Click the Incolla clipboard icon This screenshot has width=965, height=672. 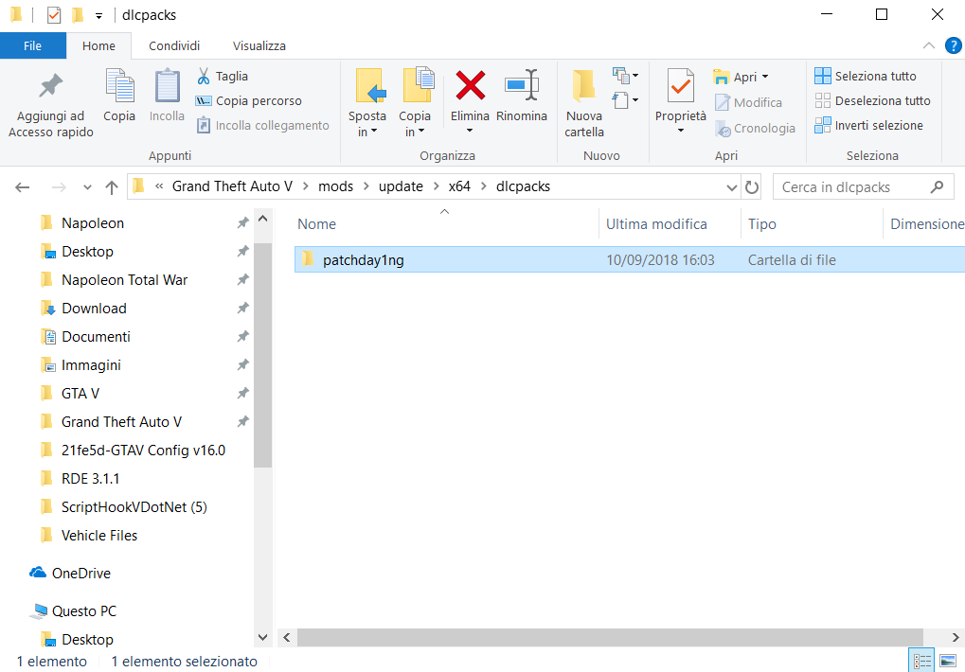coord(167,96)
